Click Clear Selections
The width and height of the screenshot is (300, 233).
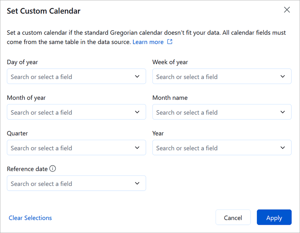pos(30,218)
